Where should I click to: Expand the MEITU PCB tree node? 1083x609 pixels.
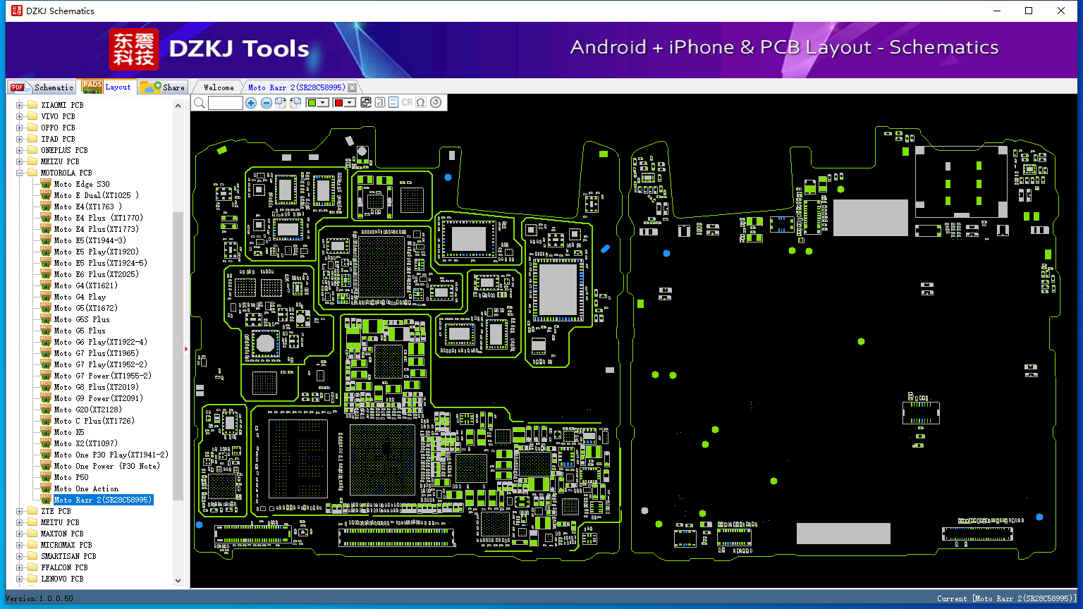[x=20, y=522]
